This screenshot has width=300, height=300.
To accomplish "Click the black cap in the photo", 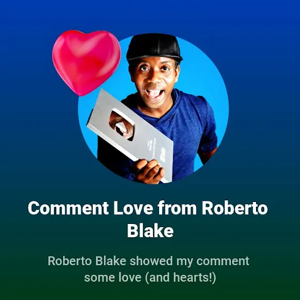I will coord(154,47).
